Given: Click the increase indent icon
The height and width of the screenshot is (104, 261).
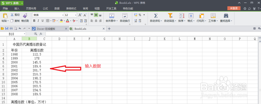Looking at the screenshot, I should coord(86,21).
